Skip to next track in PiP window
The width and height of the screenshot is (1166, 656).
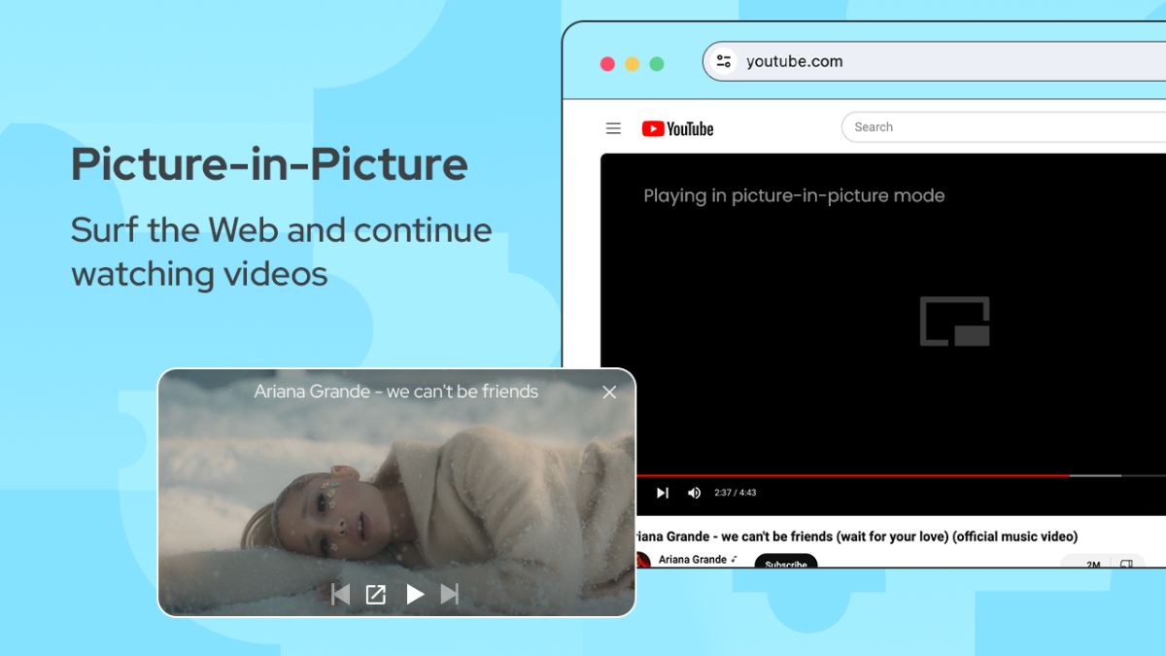click(x=450, y=594)
